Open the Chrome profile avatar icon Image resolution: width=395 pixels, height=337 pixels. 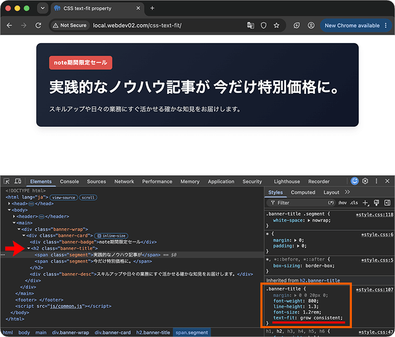click(x=311, y=25)
